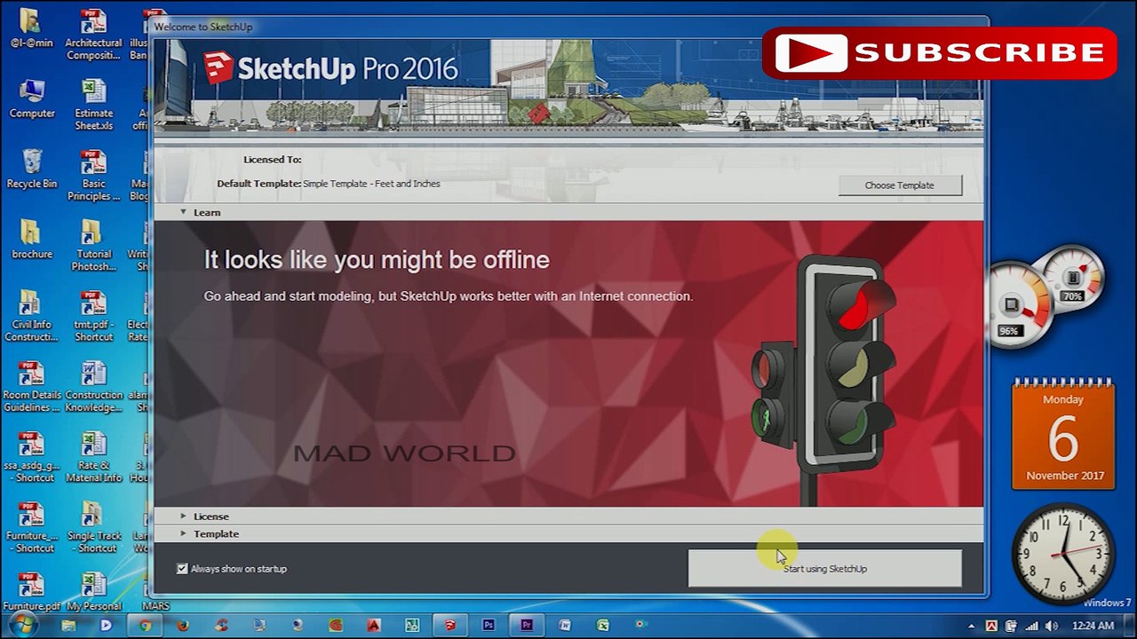Open the Computer desktop icon

[32, 99]
